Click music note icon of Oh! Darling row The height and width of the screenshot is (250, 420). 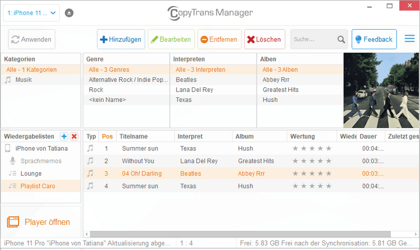click(x=90, y=173)
